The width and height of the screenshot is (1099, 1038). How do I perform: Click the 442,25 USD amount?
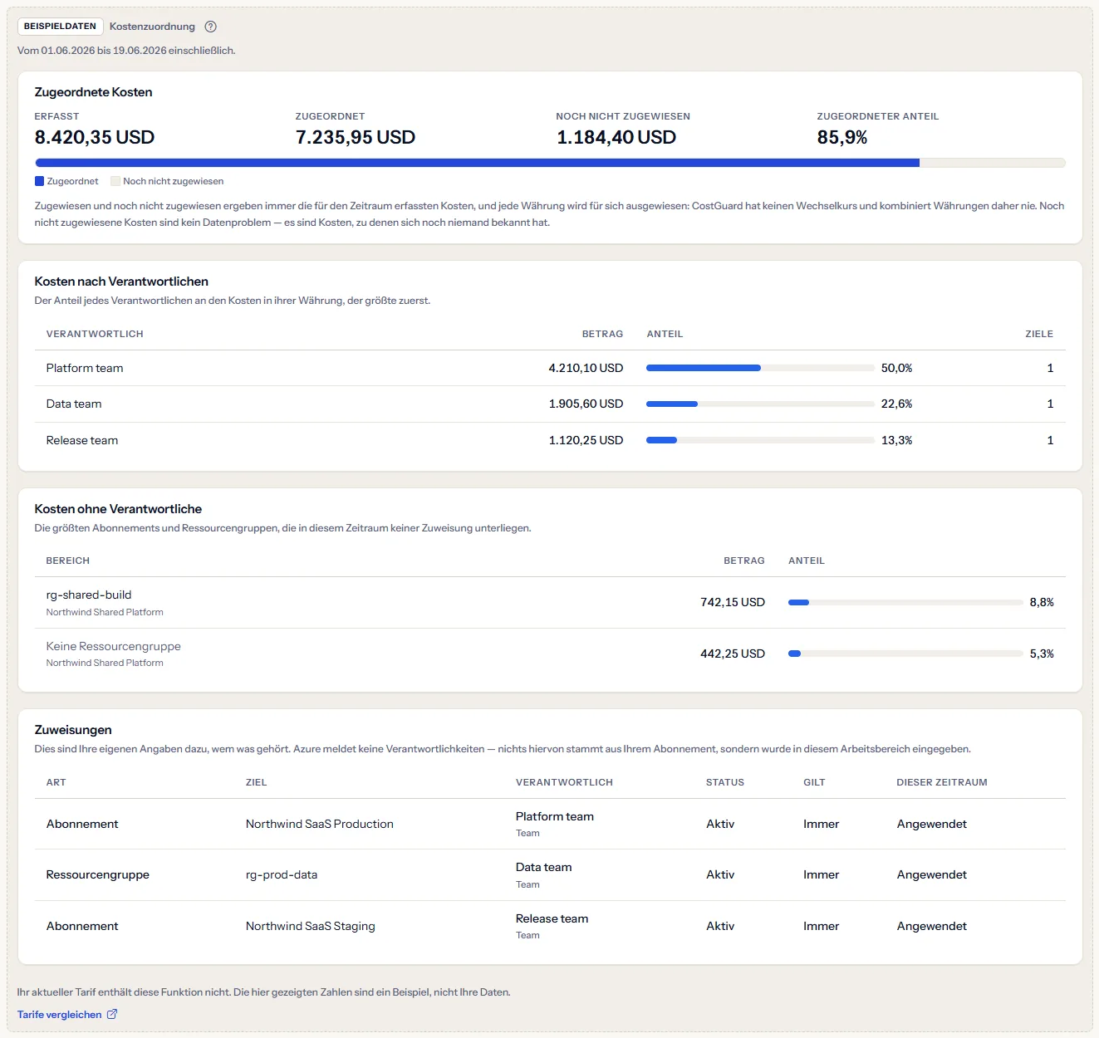tap(733, 654)
